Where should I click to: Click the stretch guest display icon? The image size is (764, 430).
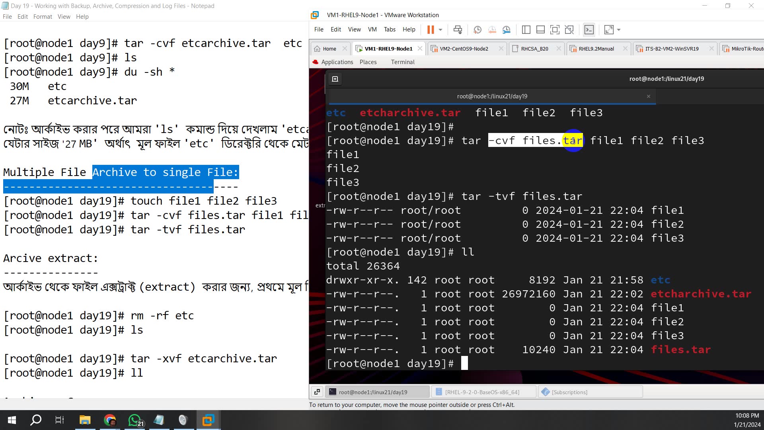pyautogui.click(x=609, y=29)
